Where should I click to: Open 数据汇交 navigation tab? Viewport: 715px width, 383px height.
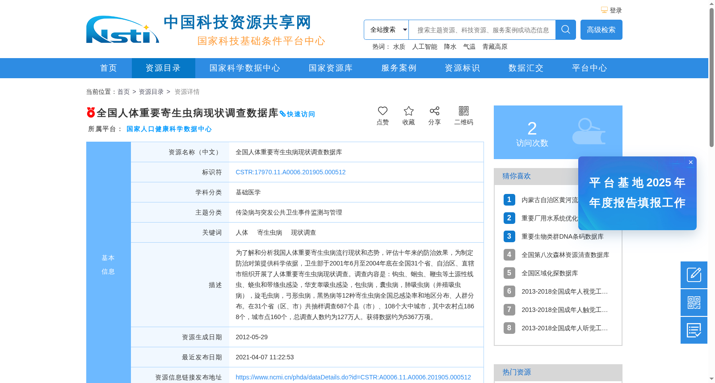tap(526, 68)
